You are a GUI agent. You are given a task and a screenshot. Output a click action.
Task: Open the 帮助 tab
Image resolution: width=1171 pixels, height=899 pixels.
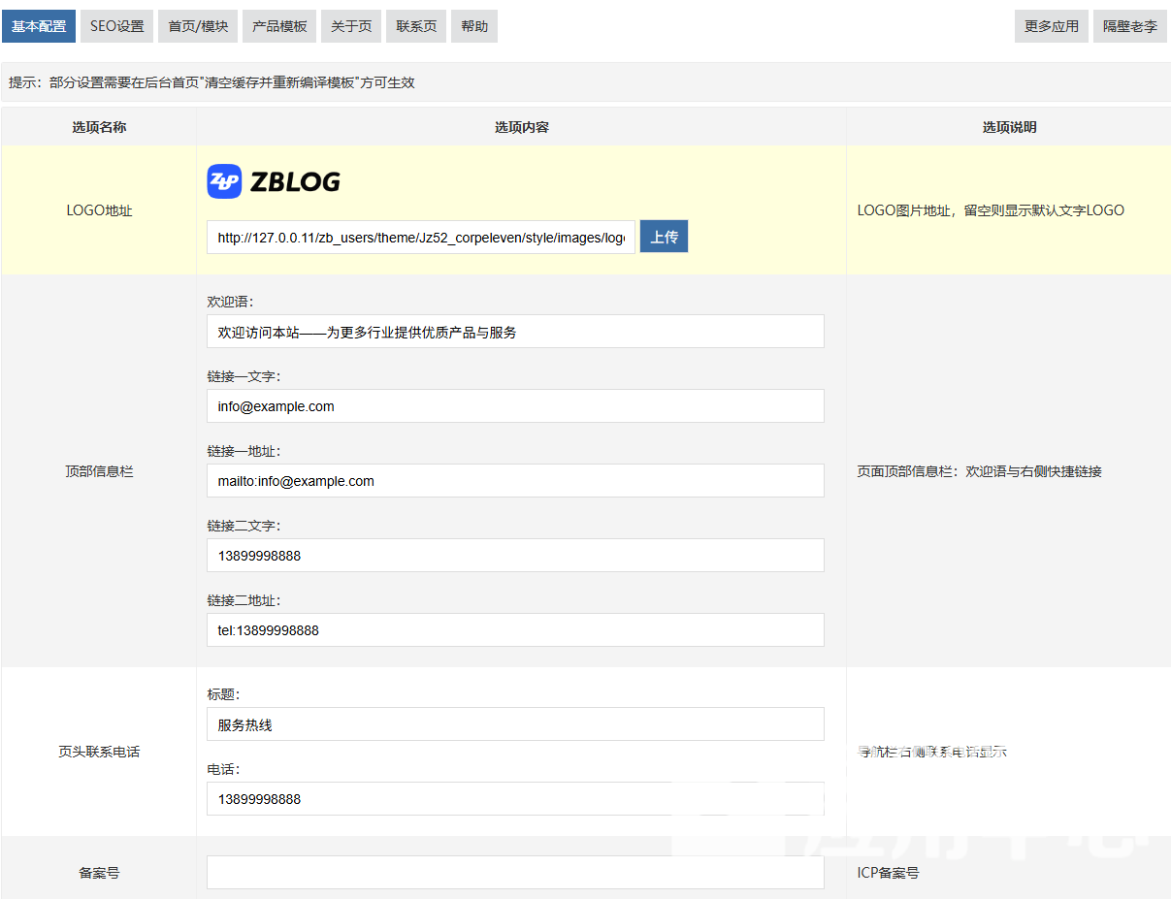pos(474,26)
